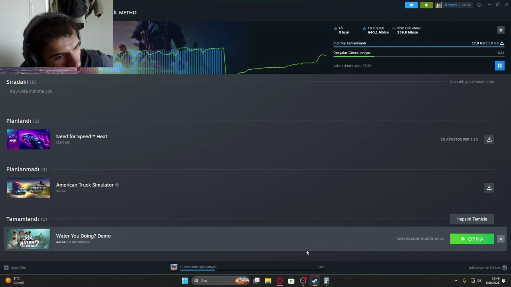
Task: Click the TAMAMLANDI: BUGÜN 16:45 status text
Action: pos(420,239)
